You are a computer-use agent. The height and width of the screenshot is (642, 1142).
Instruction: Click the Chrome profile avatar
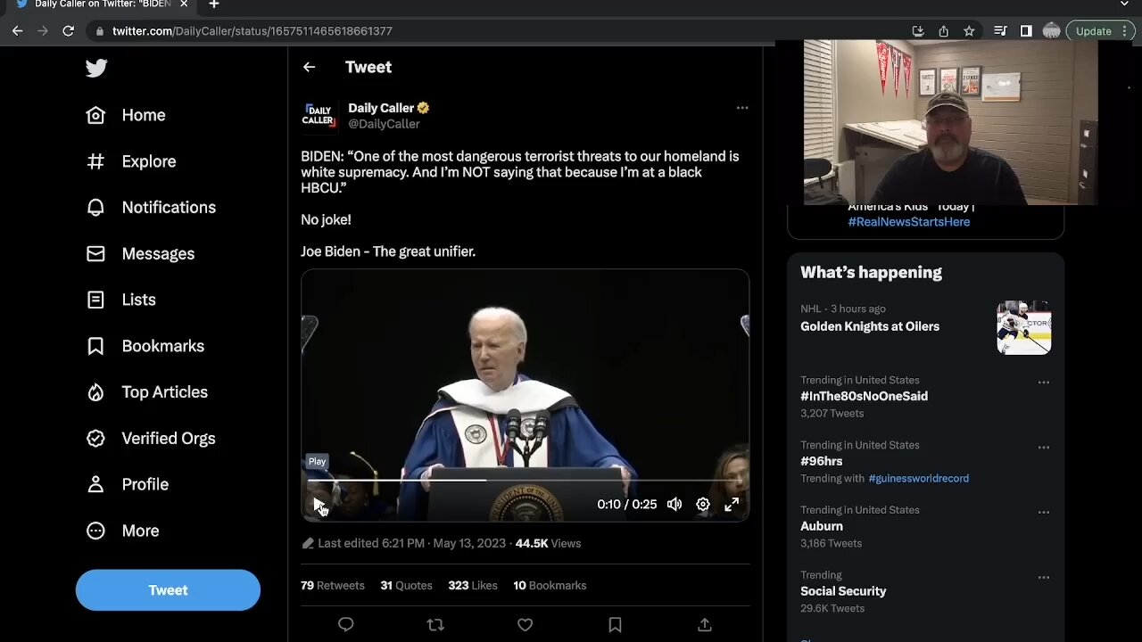click(x=1051, y=31)
